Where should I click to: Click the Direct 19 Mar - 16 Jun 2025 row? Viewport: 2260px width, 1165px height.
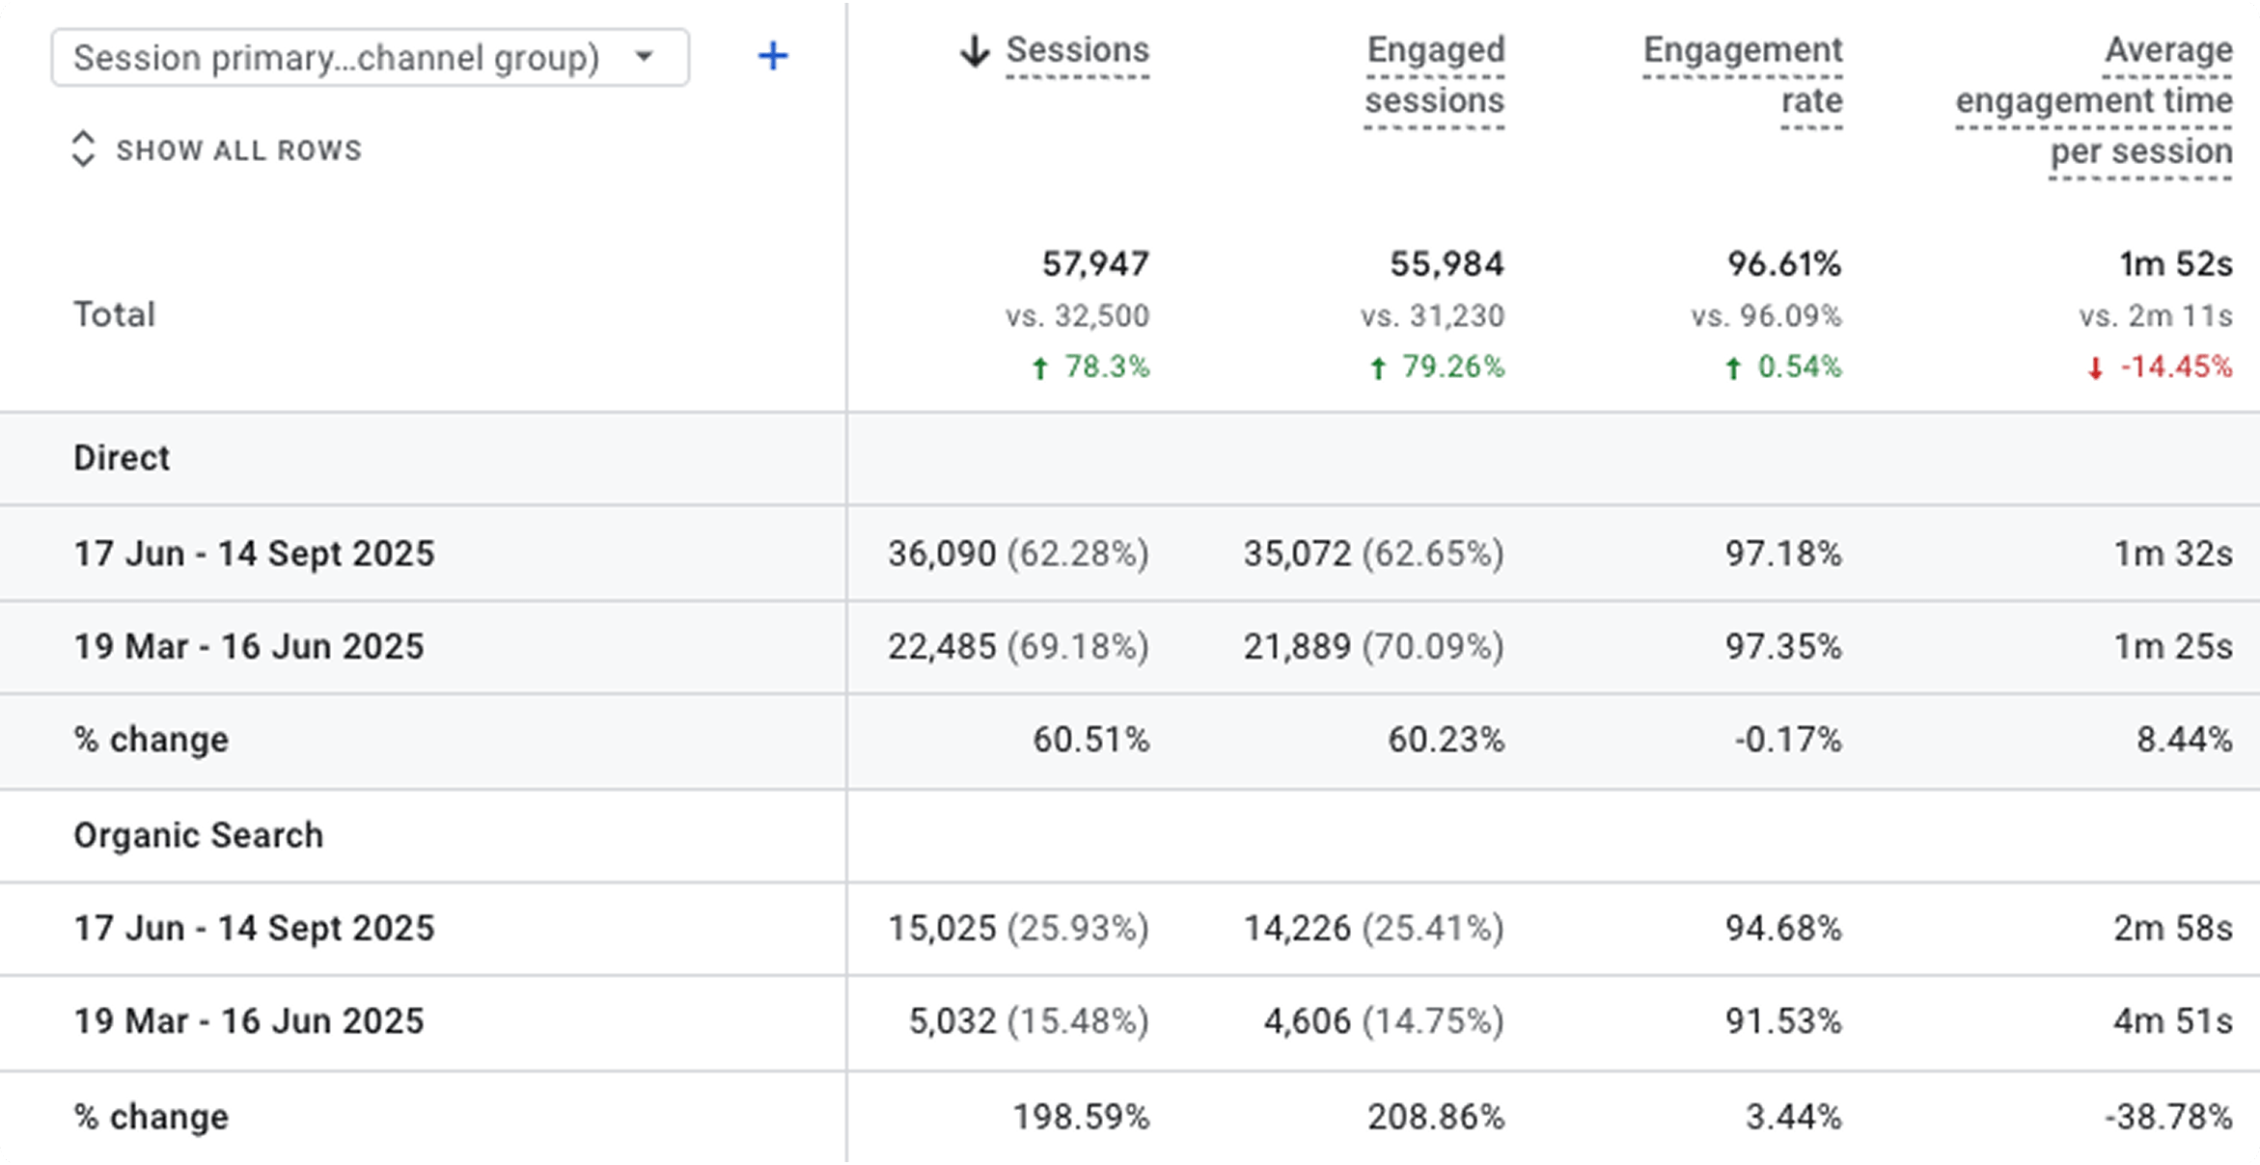[x=249, y=646]
